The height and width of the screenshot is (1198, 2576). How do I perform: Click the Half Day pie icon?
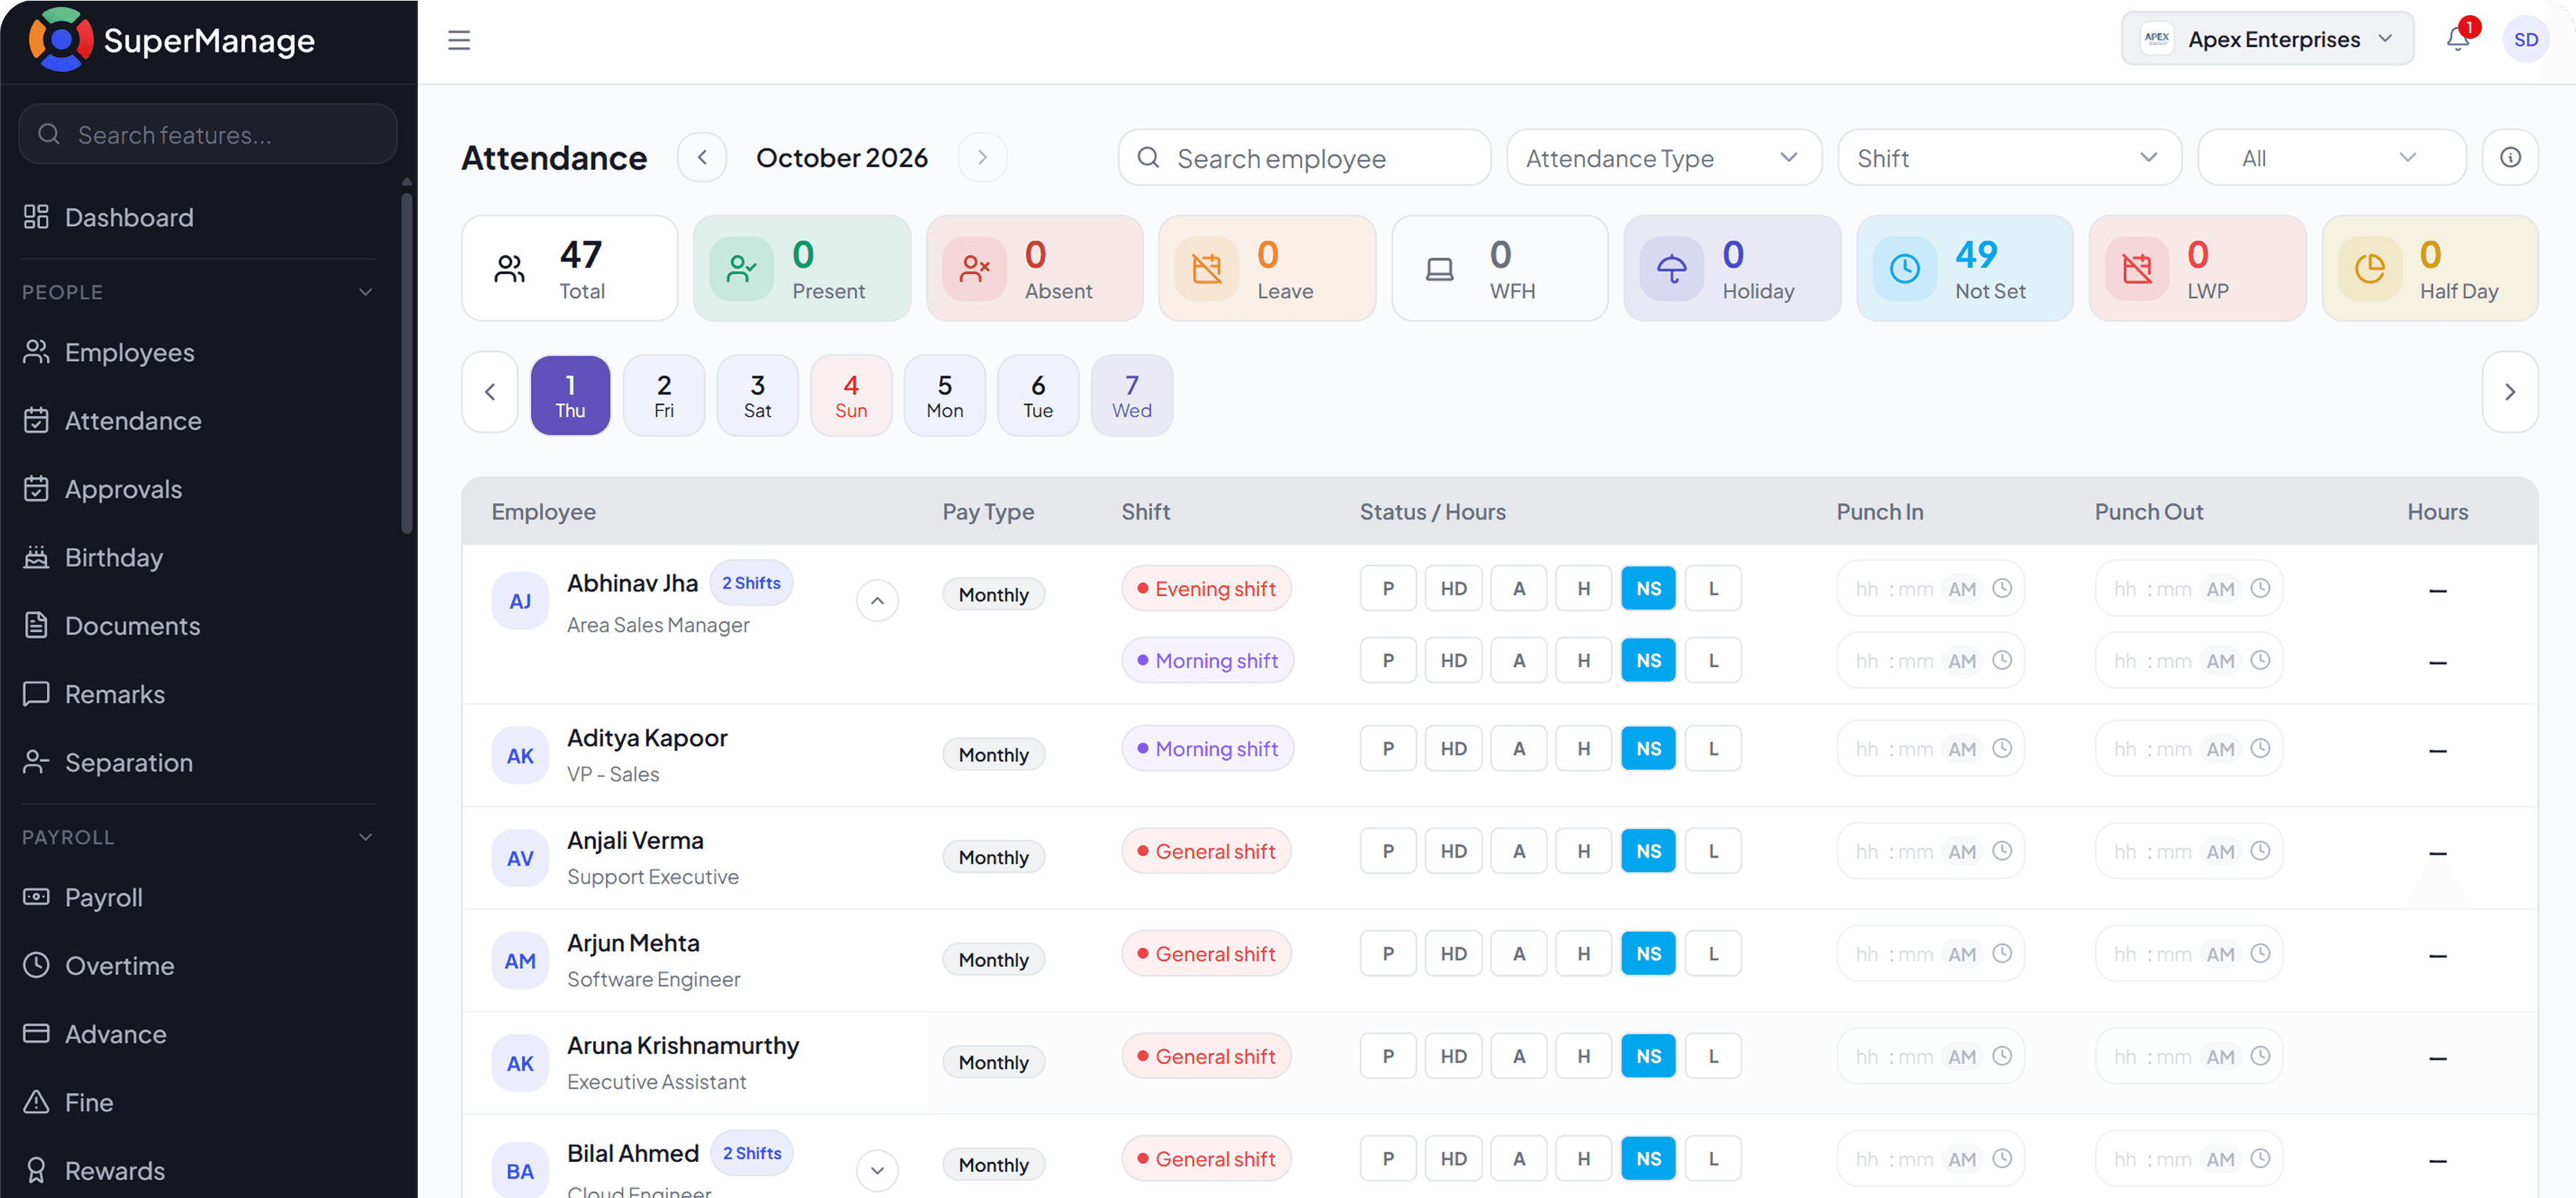pyautogui.click(x=2369, y=268)
